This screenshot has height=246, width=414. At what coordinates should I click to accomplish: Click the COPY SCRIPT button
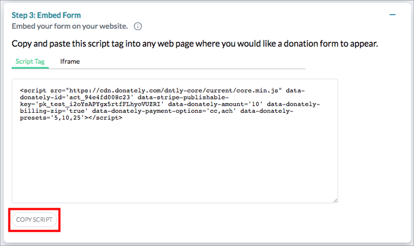(34, 220)
